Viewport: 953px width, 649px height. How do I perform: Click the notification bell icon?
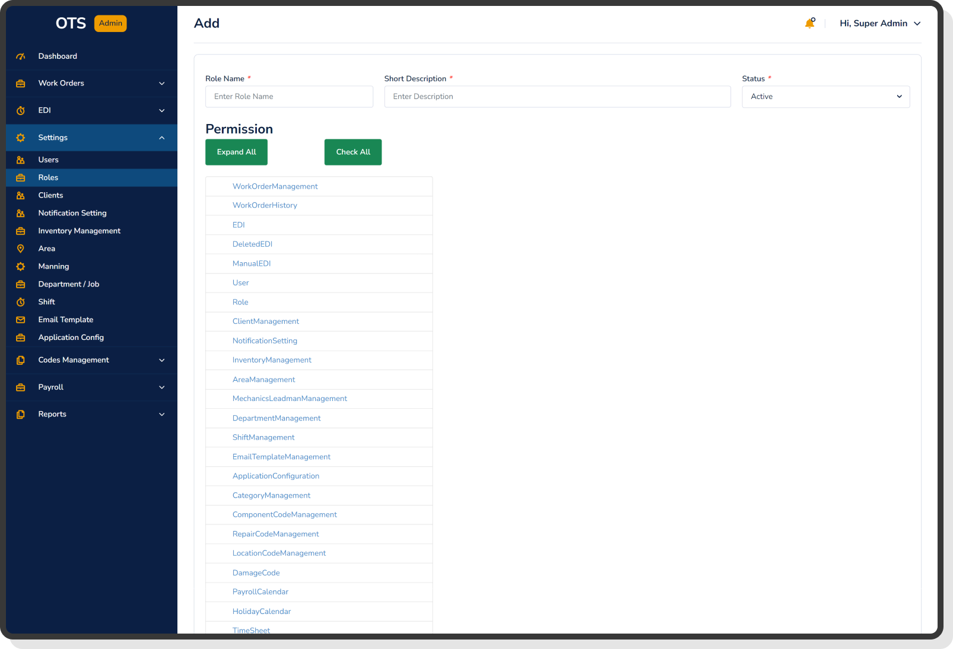(809, 23)
